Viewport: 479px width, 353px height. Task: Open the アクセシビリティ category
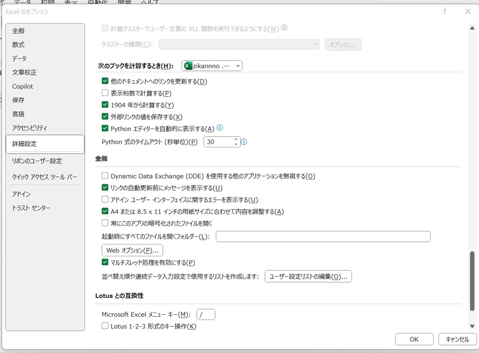tap(45, 128)
